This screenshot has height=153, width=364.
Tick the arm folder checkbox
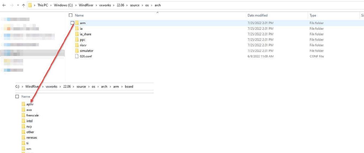(x=72, y=23)
